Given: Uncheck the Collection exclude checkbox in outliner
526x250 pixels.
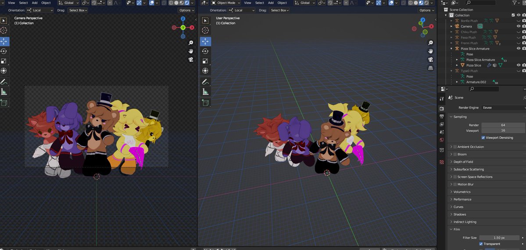Looking at the screenshot, I should 513,15.
